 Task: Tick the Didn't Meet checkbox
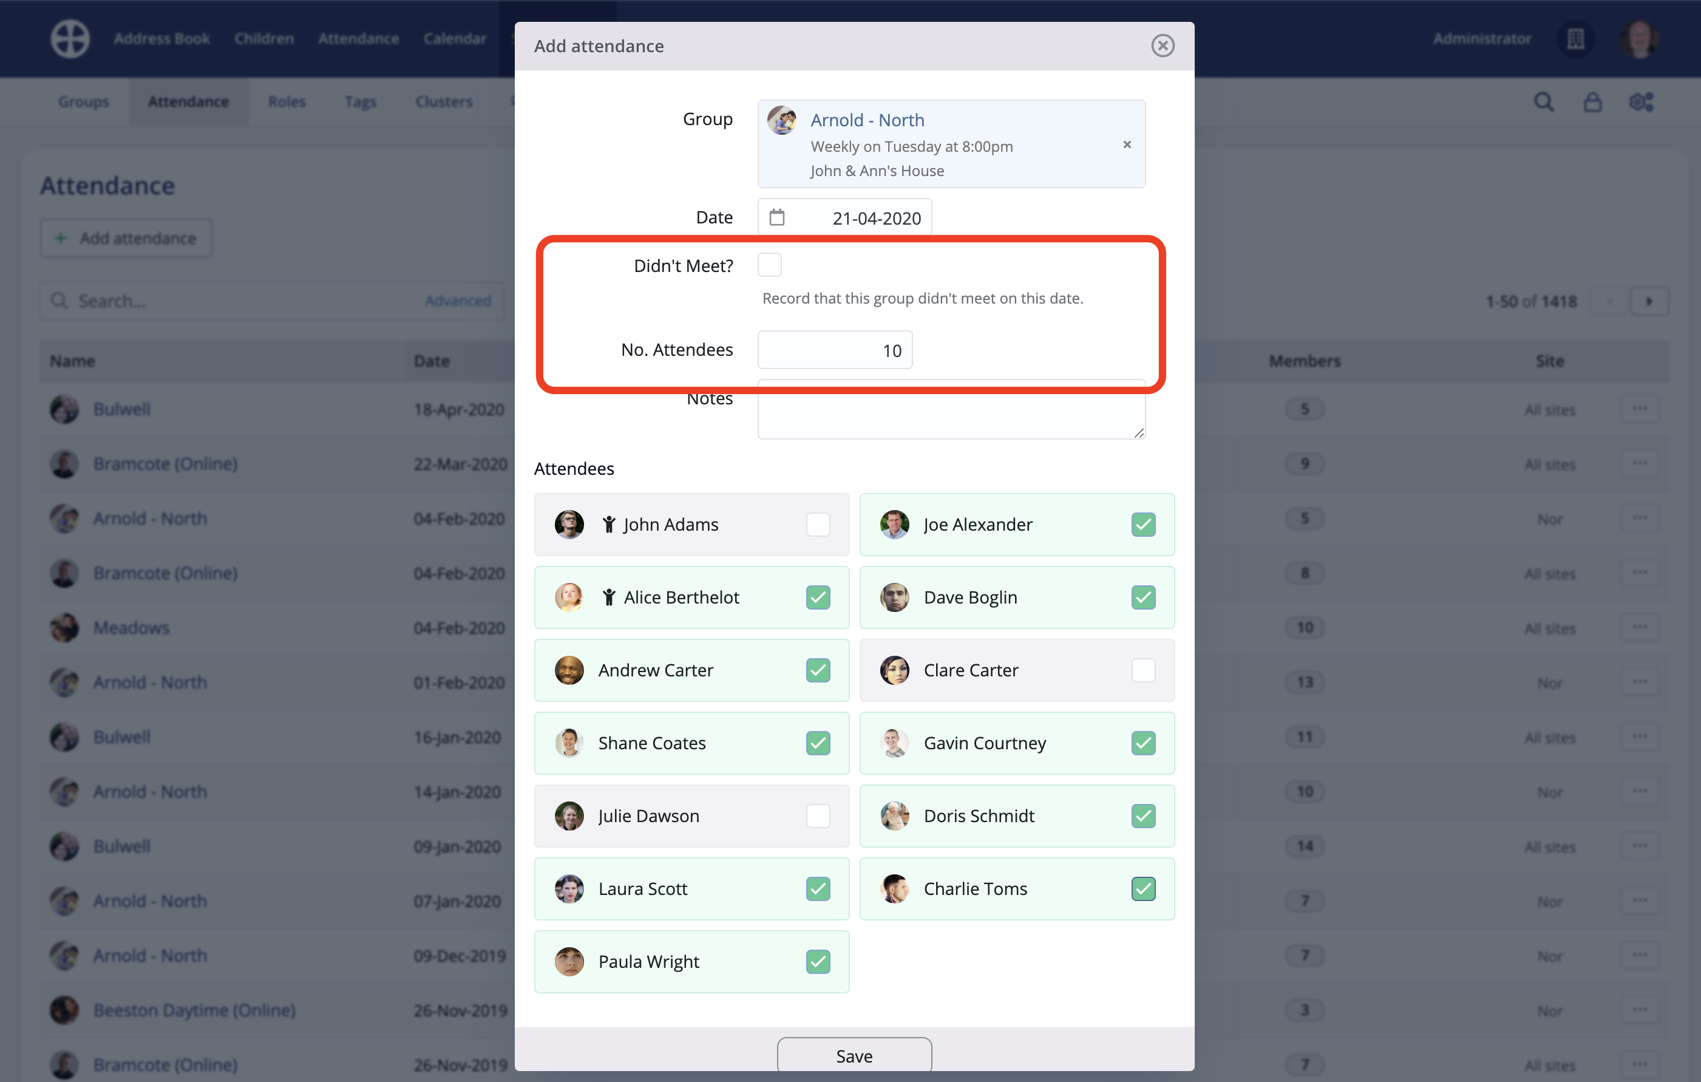point(769,265)
